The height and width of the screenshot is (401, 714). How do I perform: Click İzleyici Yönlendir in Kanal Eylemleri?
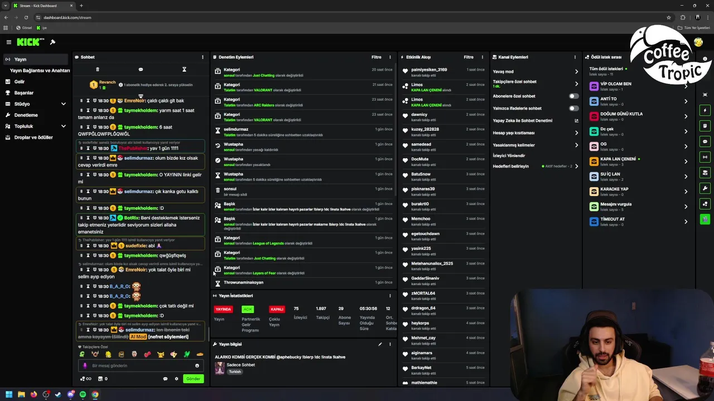pos(509,155)
